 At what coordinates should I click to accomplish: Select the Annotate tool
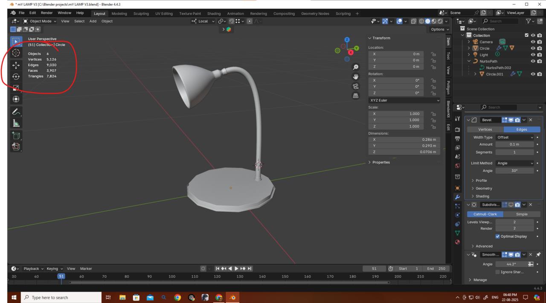point(16,112)
